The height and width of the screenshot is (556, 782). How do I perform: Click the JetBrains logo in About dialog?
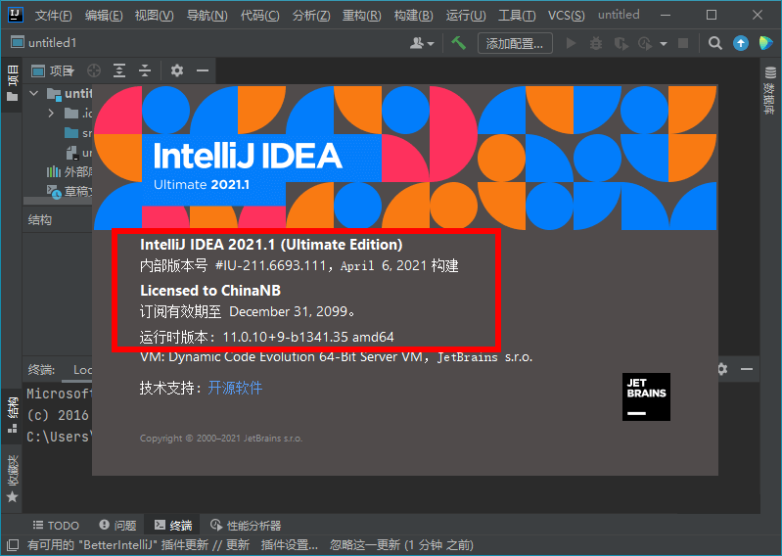(646, 396)
